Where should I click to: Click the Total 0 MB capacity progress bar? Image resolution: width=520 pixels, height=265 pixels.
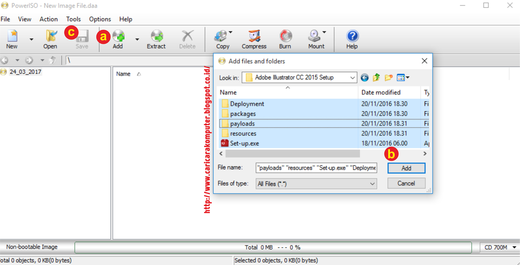(273, 247)
